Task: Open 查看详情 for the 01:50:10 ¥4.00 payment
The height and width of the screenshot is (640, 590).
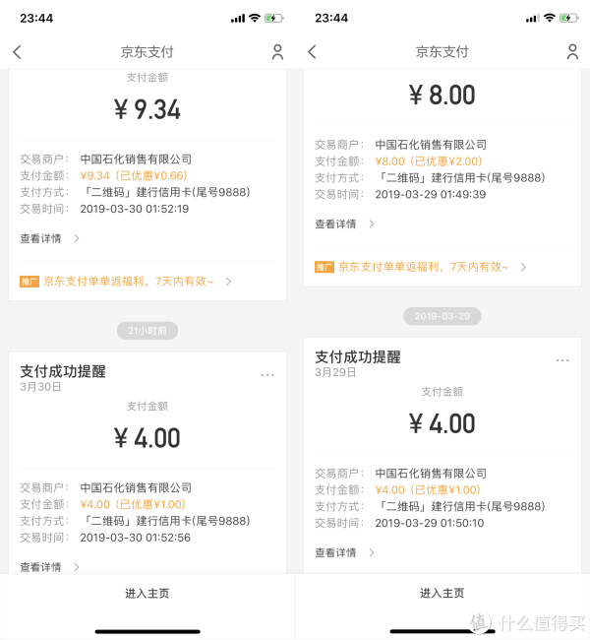Action: [335, 552]
